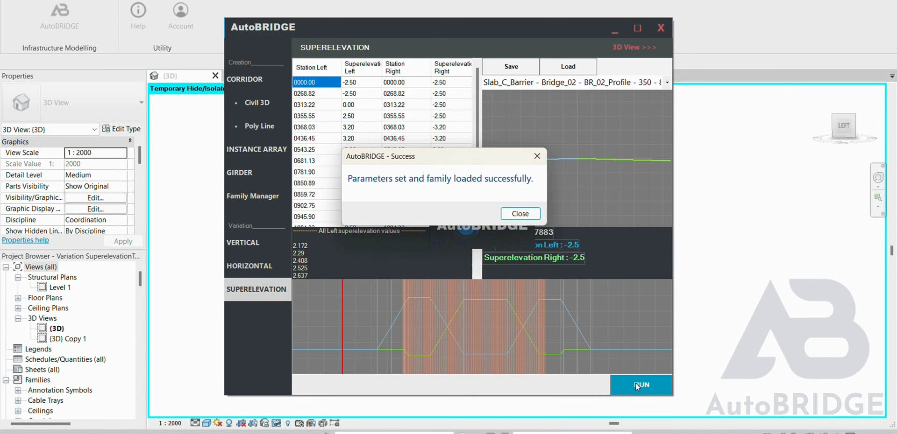Open the {3D} Copy 1 view
897x434 pixels.
(x=68, y=339)
